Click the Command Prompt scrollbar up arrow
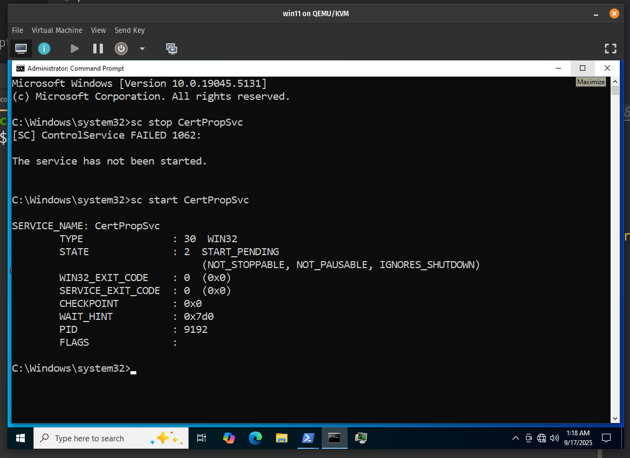 615,81
